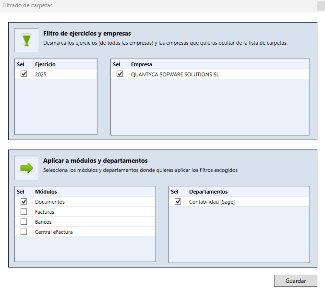Image resolution: width=325 pixels, height=292 pixels.
Task: Check the Central eFactura module checkbox
Action: (x=24, y=231)
